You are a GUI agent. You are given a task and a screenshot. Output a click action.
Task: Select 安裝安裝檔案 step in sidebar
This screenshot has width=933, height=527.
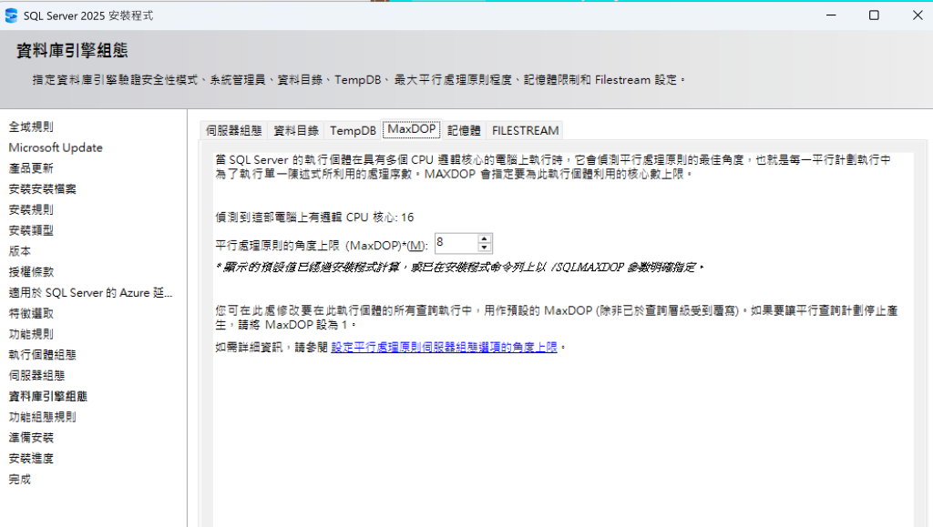(42, 189)
